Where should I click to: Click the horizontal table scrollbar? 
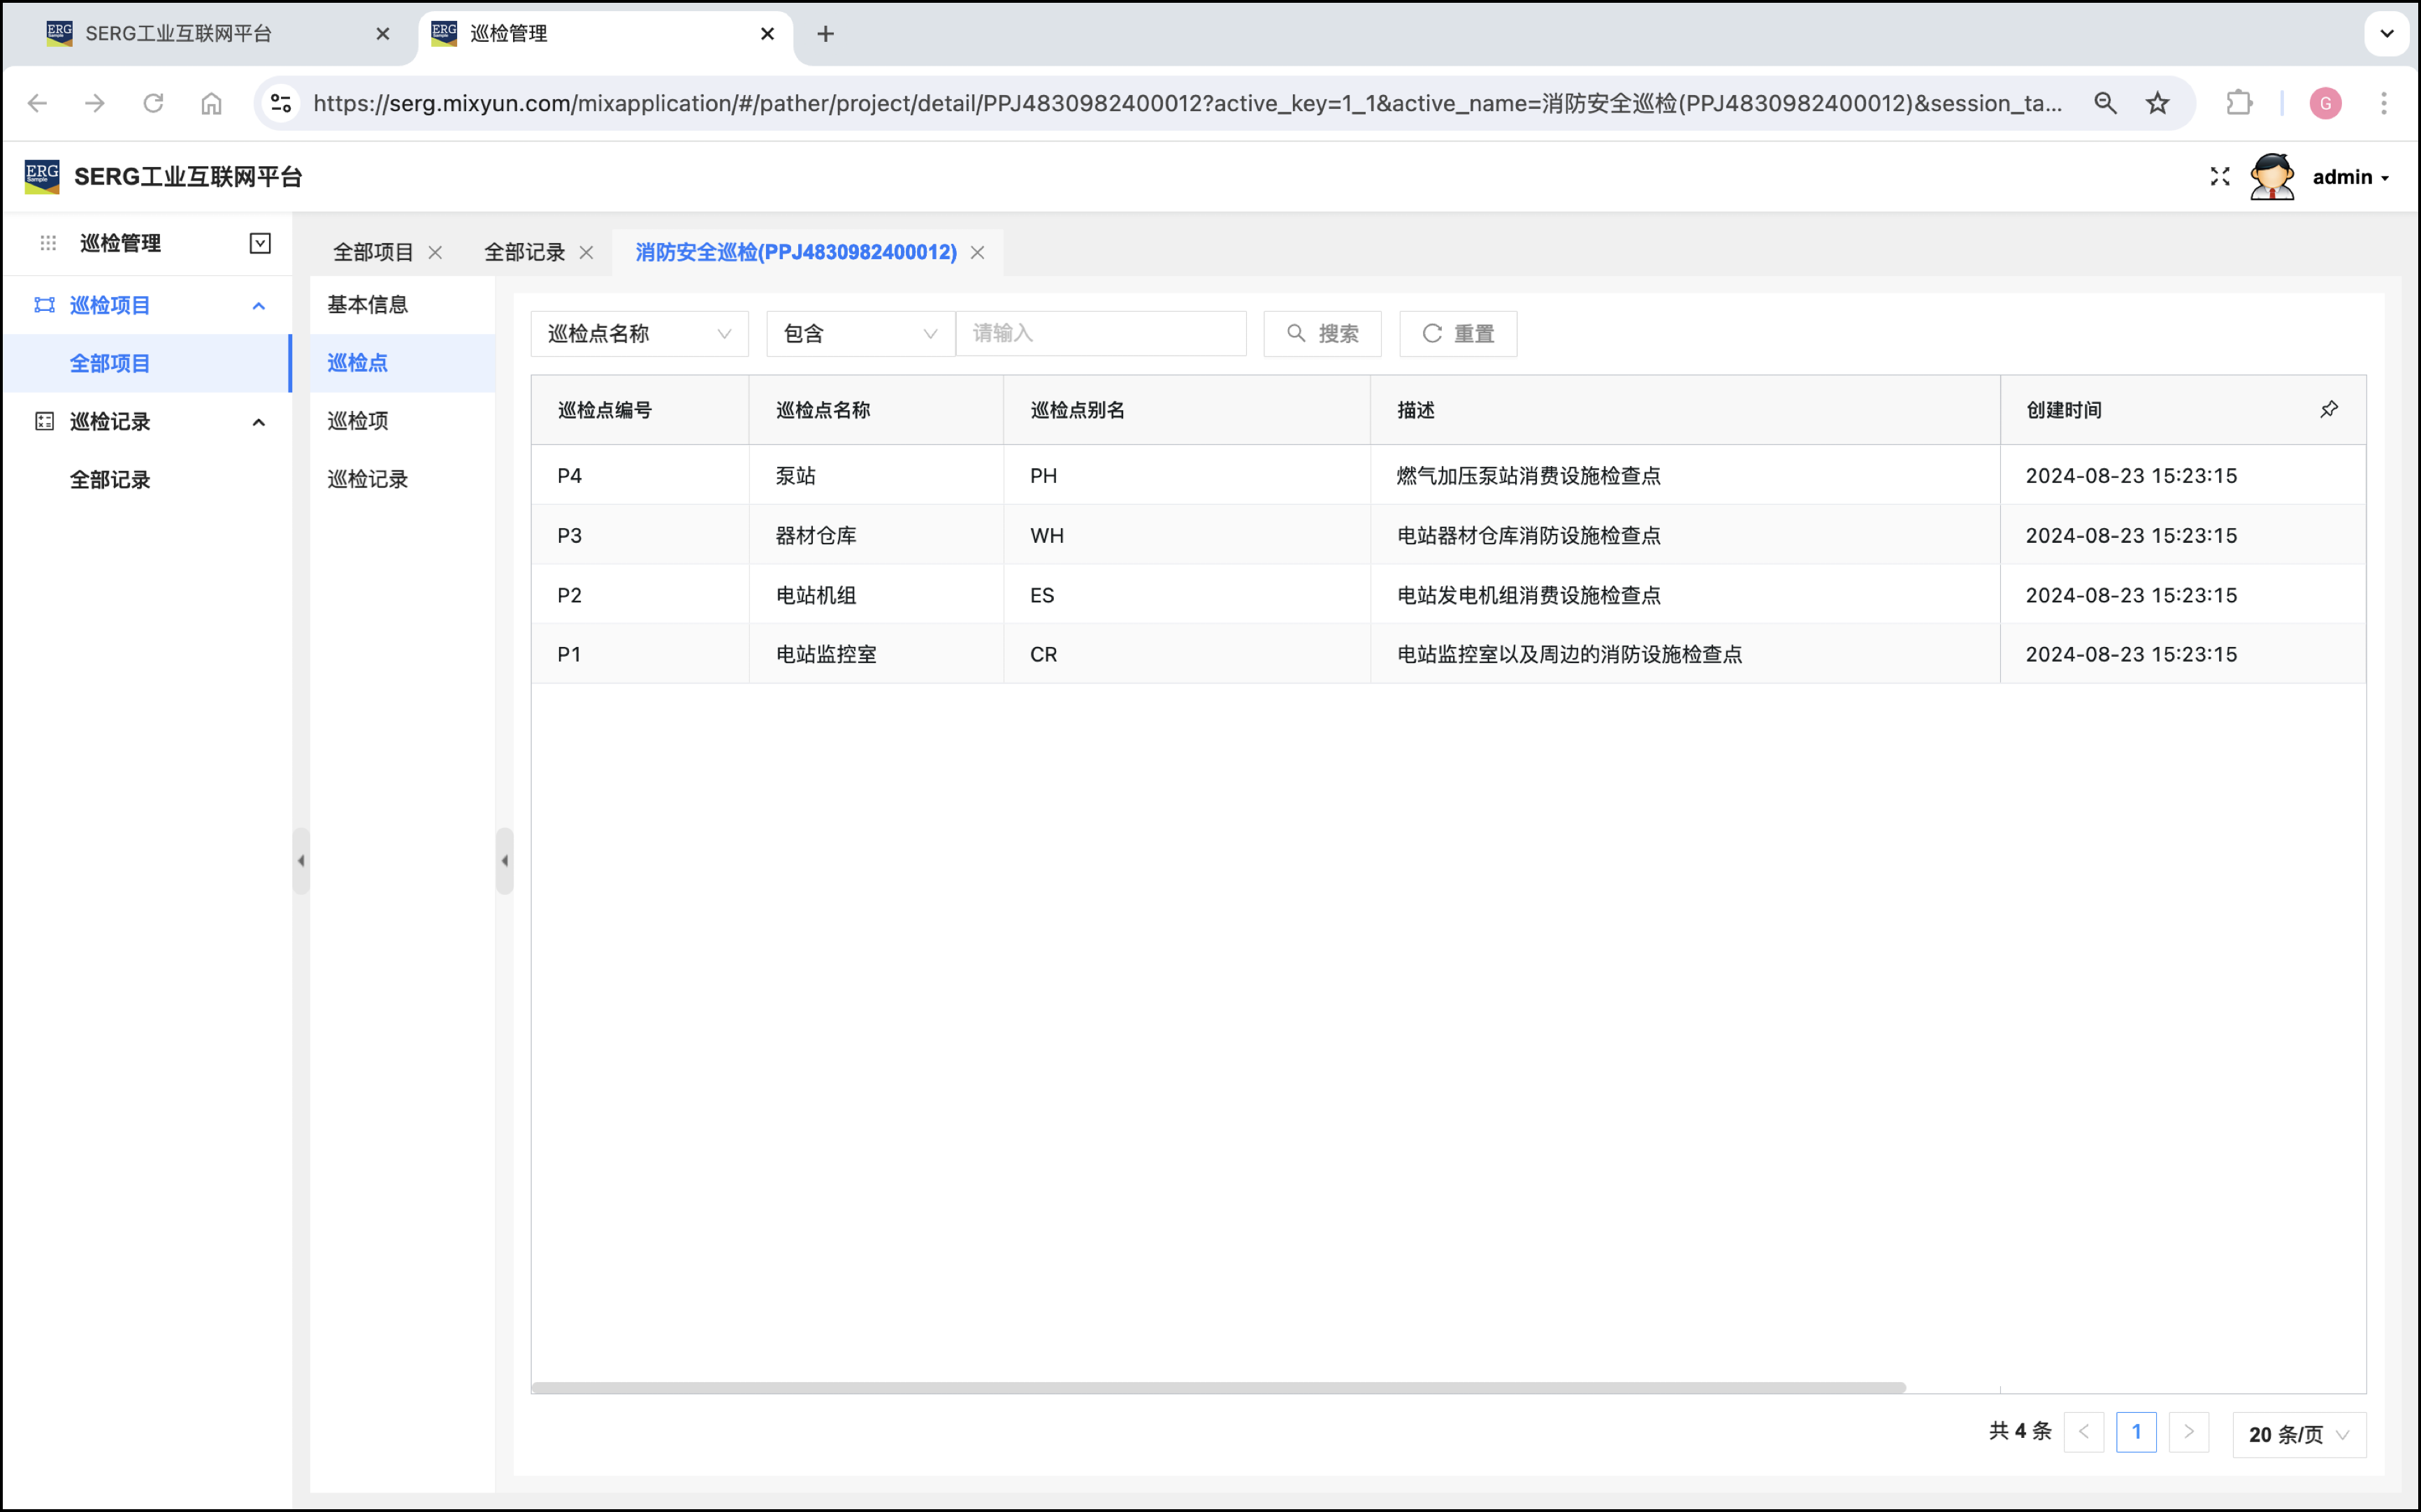click(1218, 1388)
